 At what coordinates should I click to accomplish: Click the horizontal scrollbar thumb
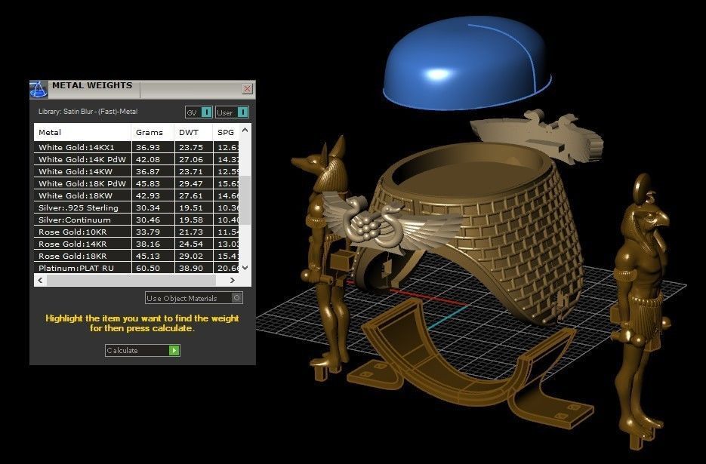pyautogui.click(x=131, y=280)
